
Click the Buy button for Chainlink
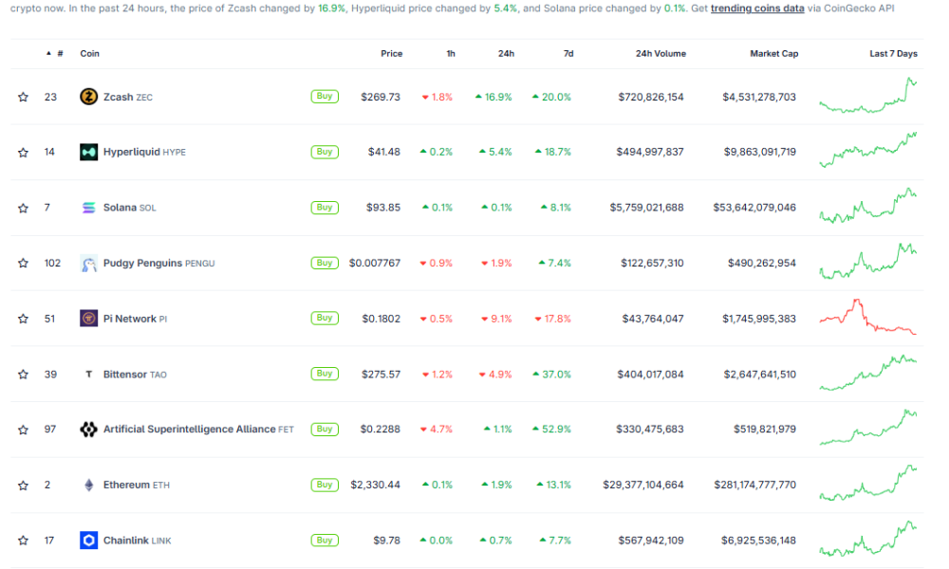coord(324,540)
